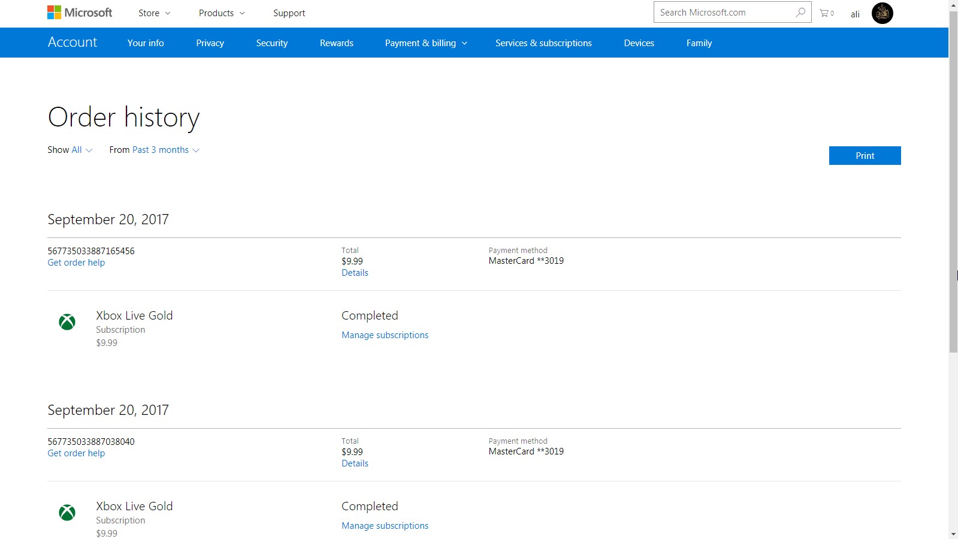Click the Print button

click(x=865, y=155)
